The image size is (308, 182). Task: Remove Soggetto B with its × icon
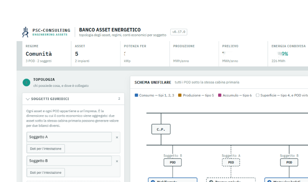pyautogui.click(x=117, y=161)
